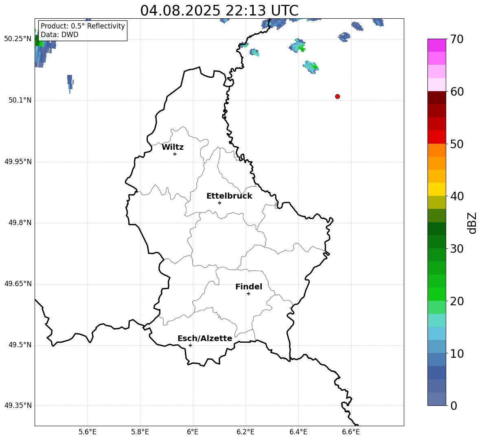
Task: Click the 5.6°E longitude label
Action: 88,432
